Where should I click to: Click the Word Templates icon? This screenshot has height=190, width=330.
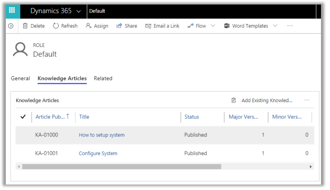pyautogui.click(x=227, y=26)
